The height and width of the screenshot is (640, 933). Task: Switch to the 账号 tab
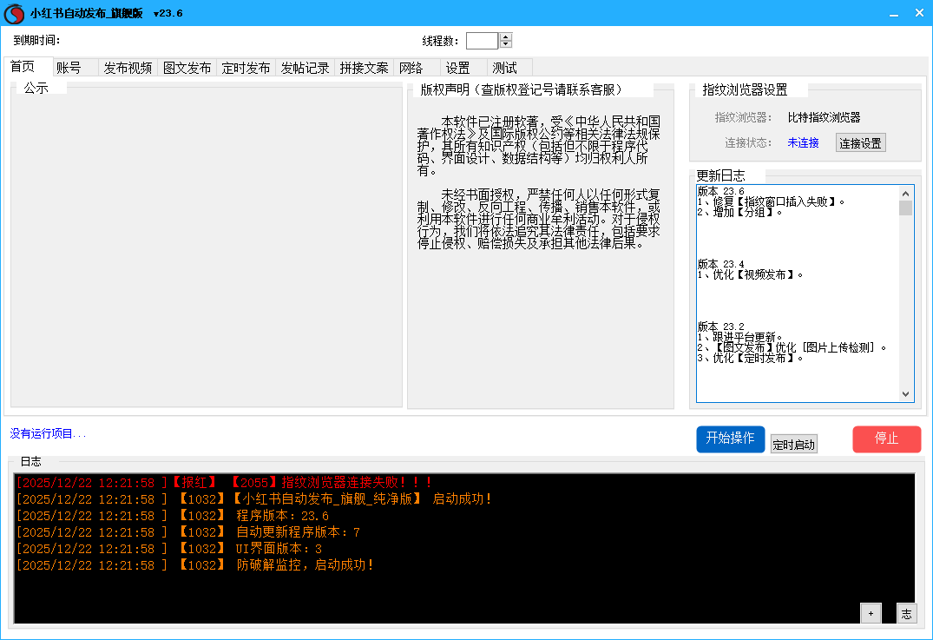pyautogui.click(x=69, y=68)
